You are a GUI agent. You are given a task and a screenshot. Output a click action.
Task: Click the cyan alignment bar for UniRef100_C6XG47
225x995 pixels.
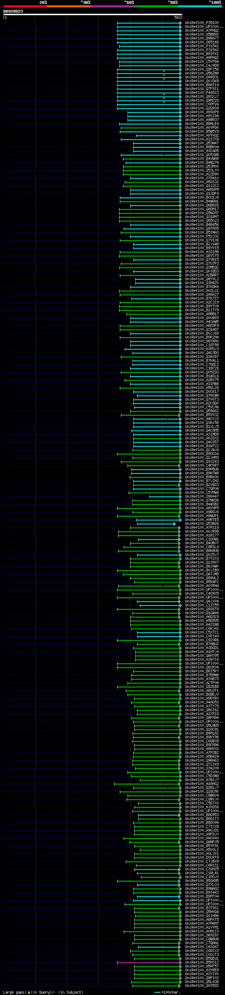coord(159,947)
